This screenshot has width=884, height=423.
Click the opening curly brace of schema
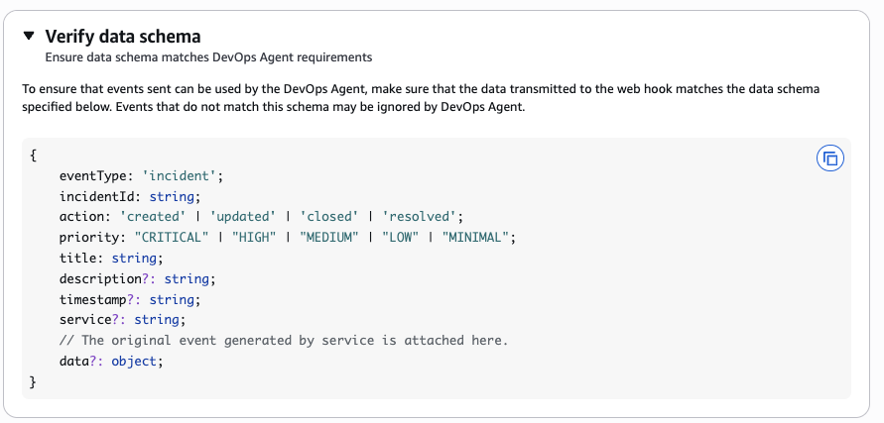coord(34,156)
